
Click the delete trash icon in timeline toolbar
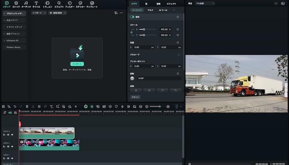[27, 106]
